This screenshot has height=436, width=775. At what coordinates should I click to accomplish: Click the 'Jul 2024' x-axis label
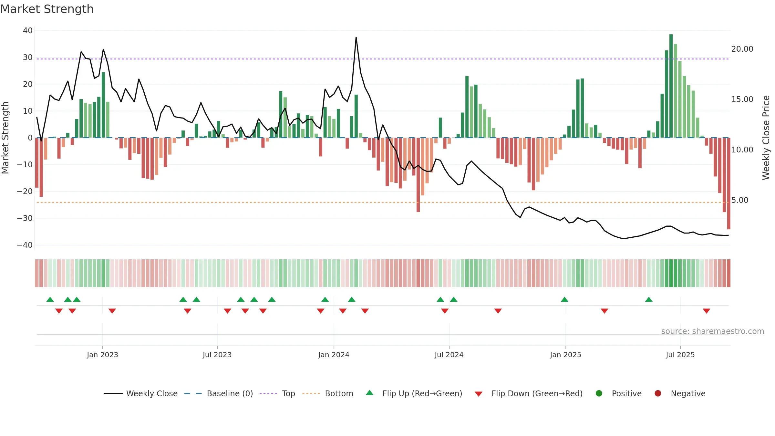[449, 355]
